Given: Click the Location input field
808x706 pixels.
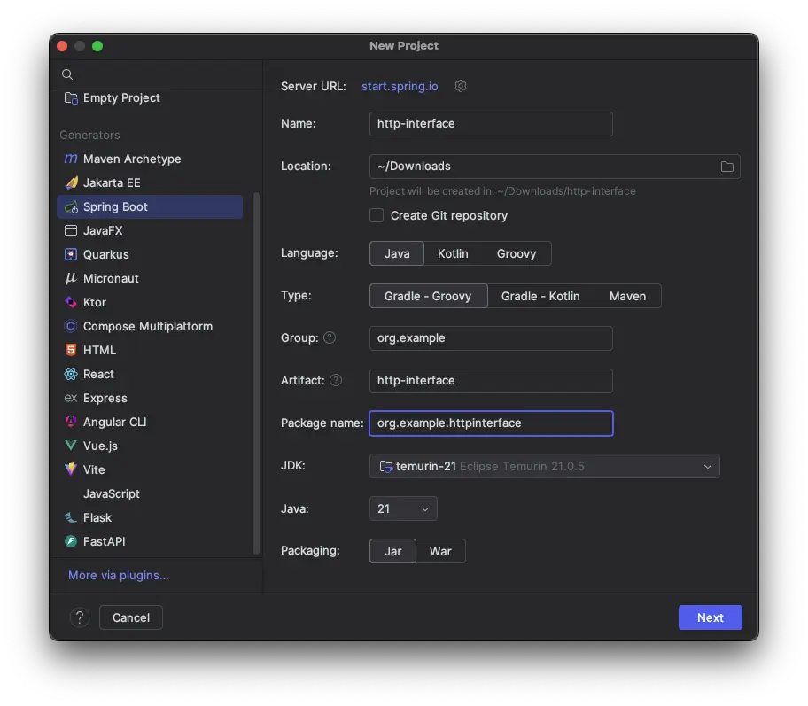Looking at the screenshot, I should (x=555, y=167).
